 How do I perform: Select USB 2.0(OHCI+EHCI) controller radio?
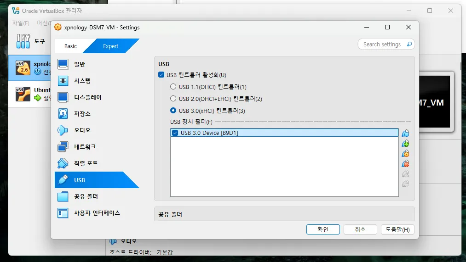[x=173, y=98]
